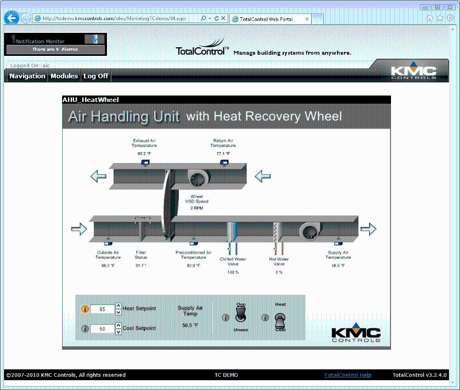Click the gray Cool Setpoint info icon
460x390 pixels.
(85, 328)
